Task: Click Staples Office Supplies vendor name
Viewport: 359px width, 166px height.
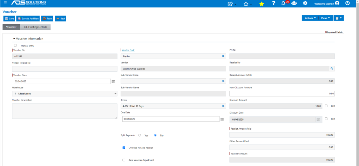Action: click(x=134, y=68)
